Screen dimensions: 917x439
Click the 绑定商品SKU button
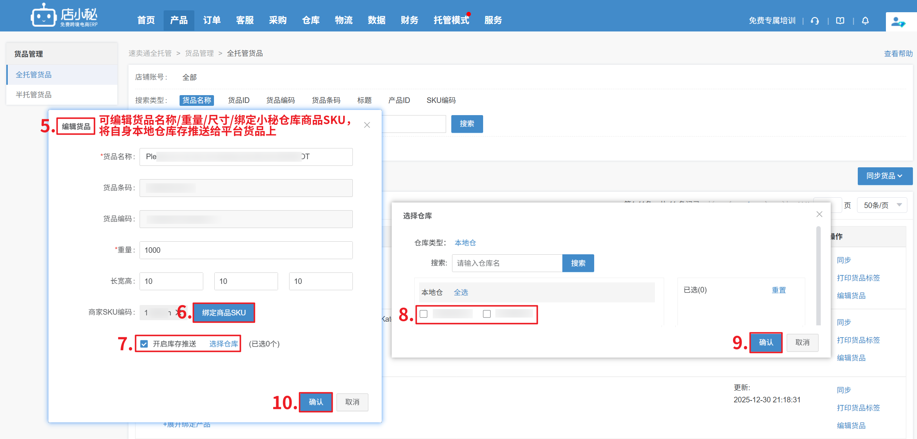pyautogui.click(x=224, y=313)
